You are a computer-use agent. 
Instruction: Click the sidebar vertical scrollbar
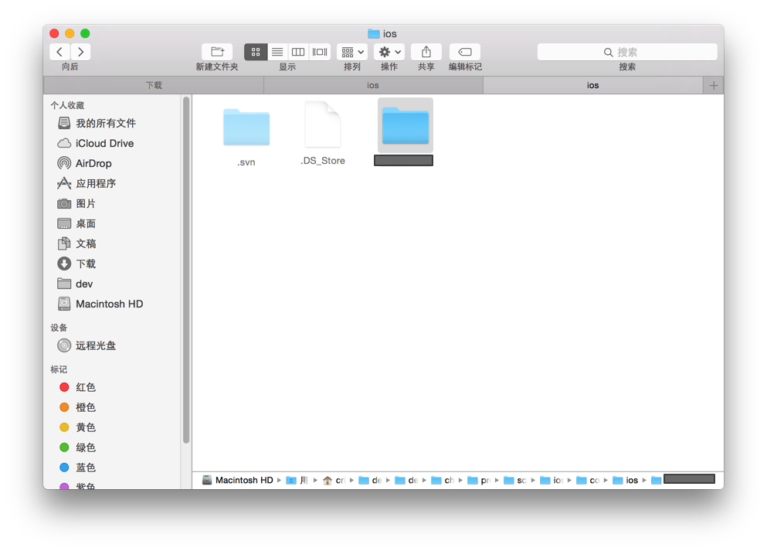[x=186, y=270]
